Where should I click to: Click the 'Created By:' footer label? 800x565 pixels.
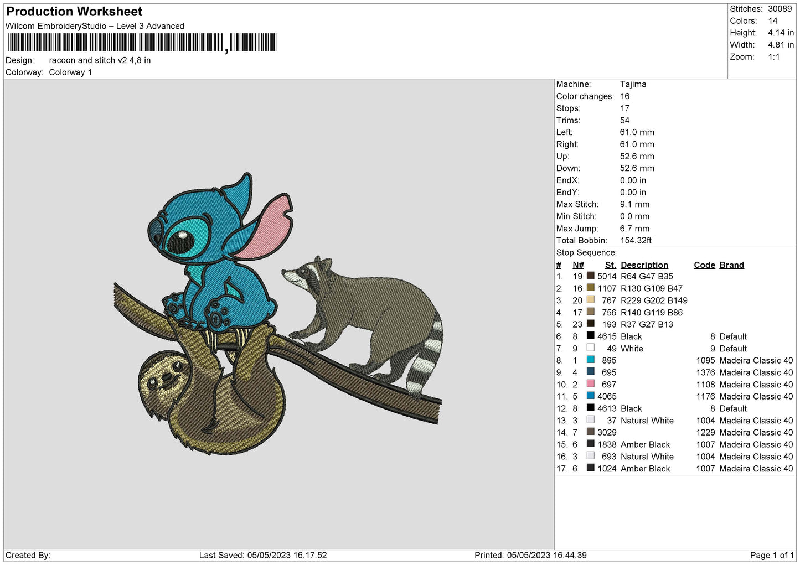(28, 555)
